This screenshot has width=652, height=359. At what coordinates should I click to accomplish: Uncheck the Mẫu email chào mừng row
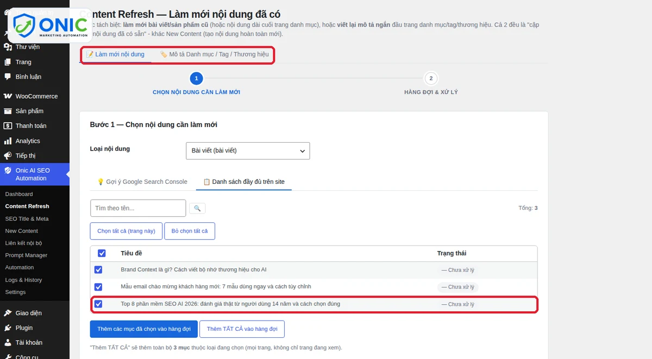pyautogui.click(x=98, y=287)
